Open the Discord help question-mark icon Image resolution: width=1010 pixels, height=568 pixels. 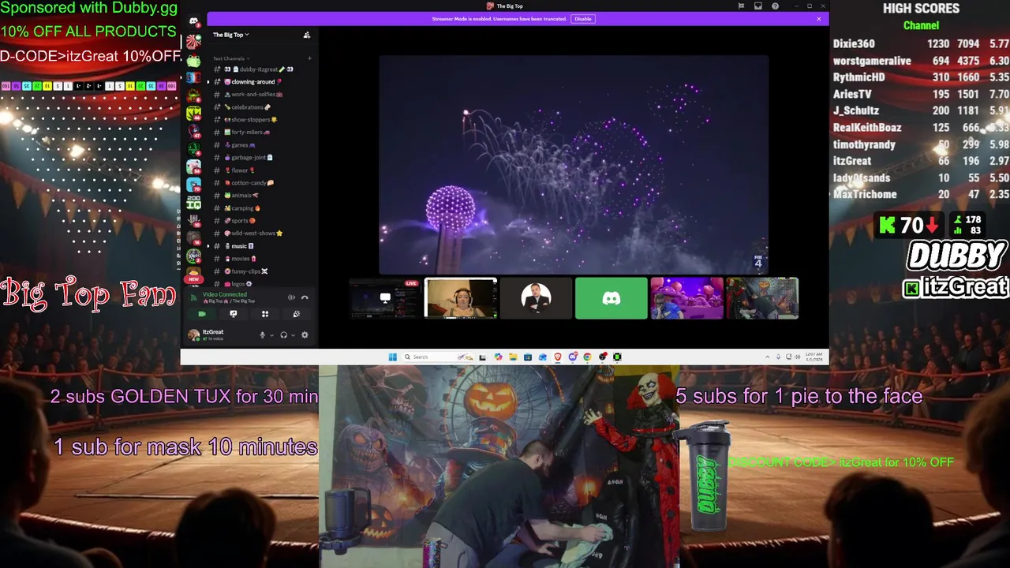tap(775, 6)
